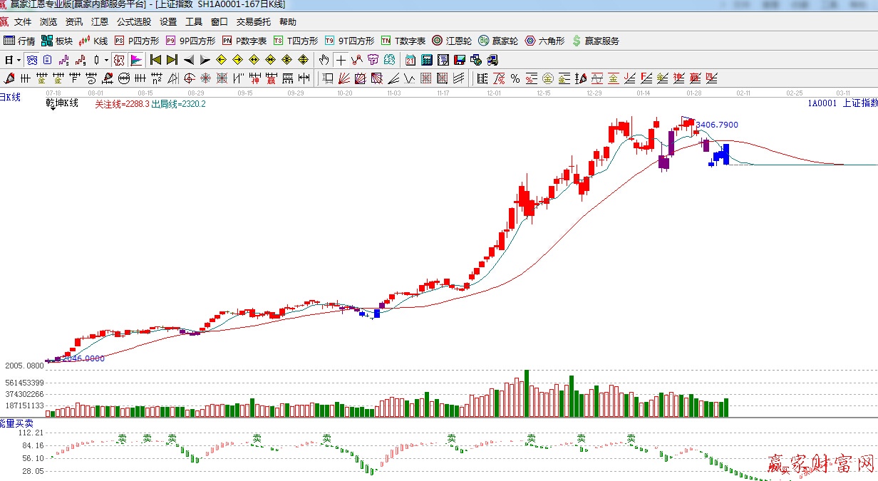
Task: Jump to first bar with skip-back arrow
Action: pyautogui.click(x=155, y=60)
